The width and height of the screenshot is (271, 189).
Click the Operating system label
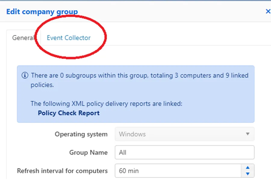click(x=81, y=134)
